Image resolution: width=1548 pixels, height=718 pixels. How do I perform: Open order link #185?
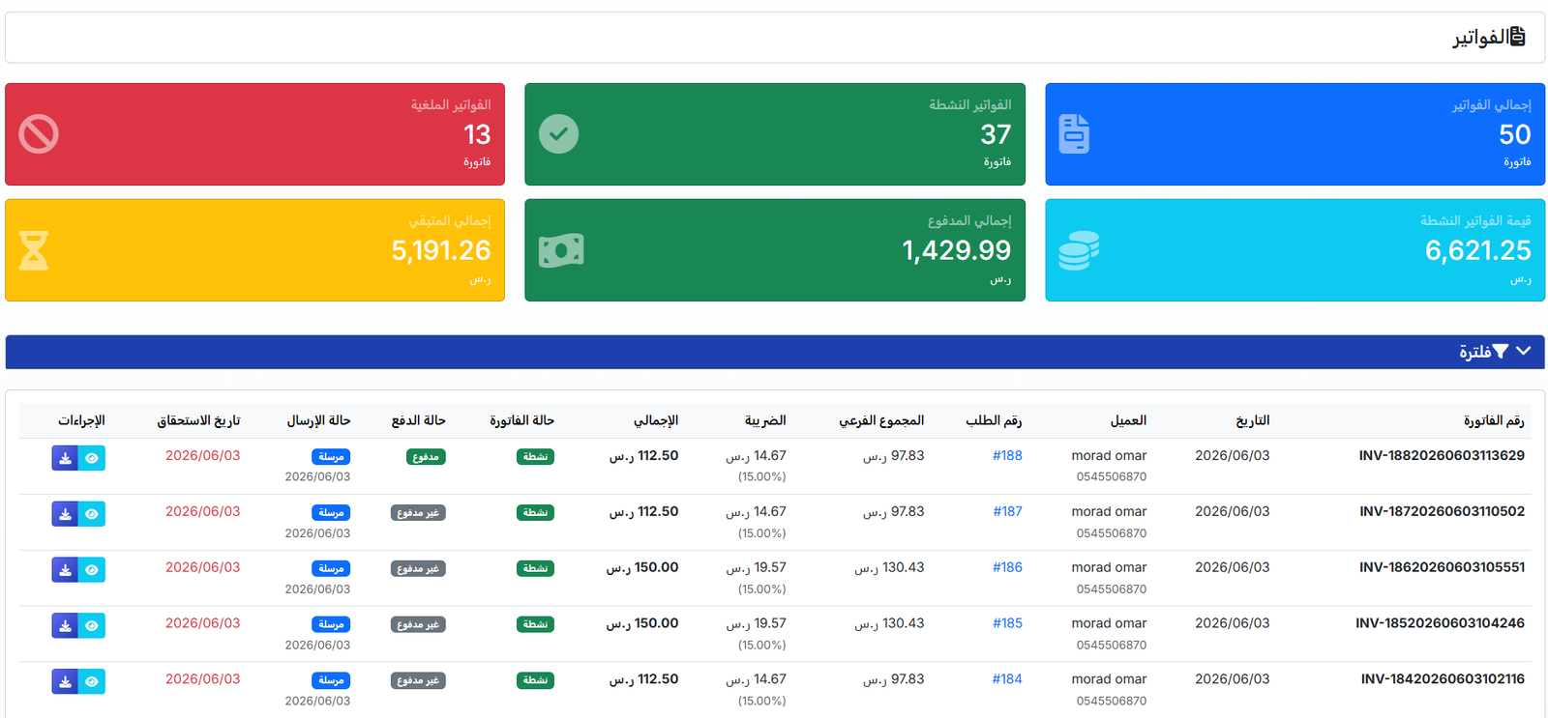(1007, 623)
